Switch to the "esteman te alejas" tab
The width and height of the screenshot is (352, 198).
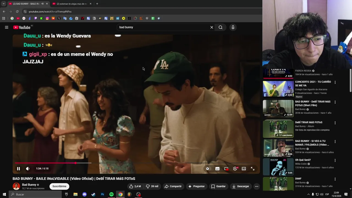coord(72,4)
